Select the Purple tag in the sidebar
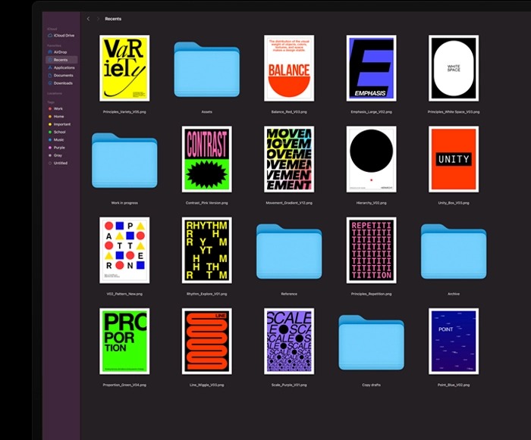531x440 pixels. (x=59, y=148)
